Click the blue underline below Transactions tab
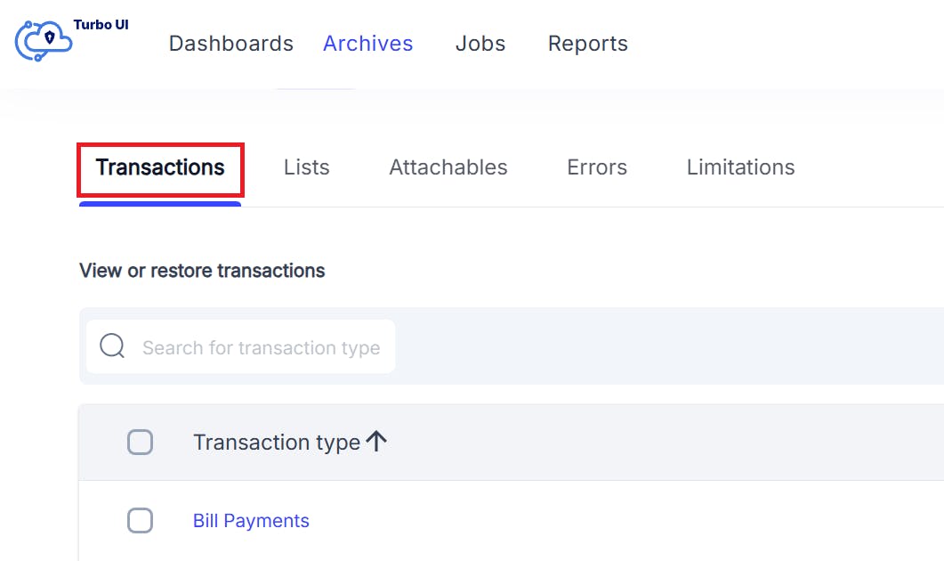The width and height of the screenshot is (944, 561). (160, 204)
